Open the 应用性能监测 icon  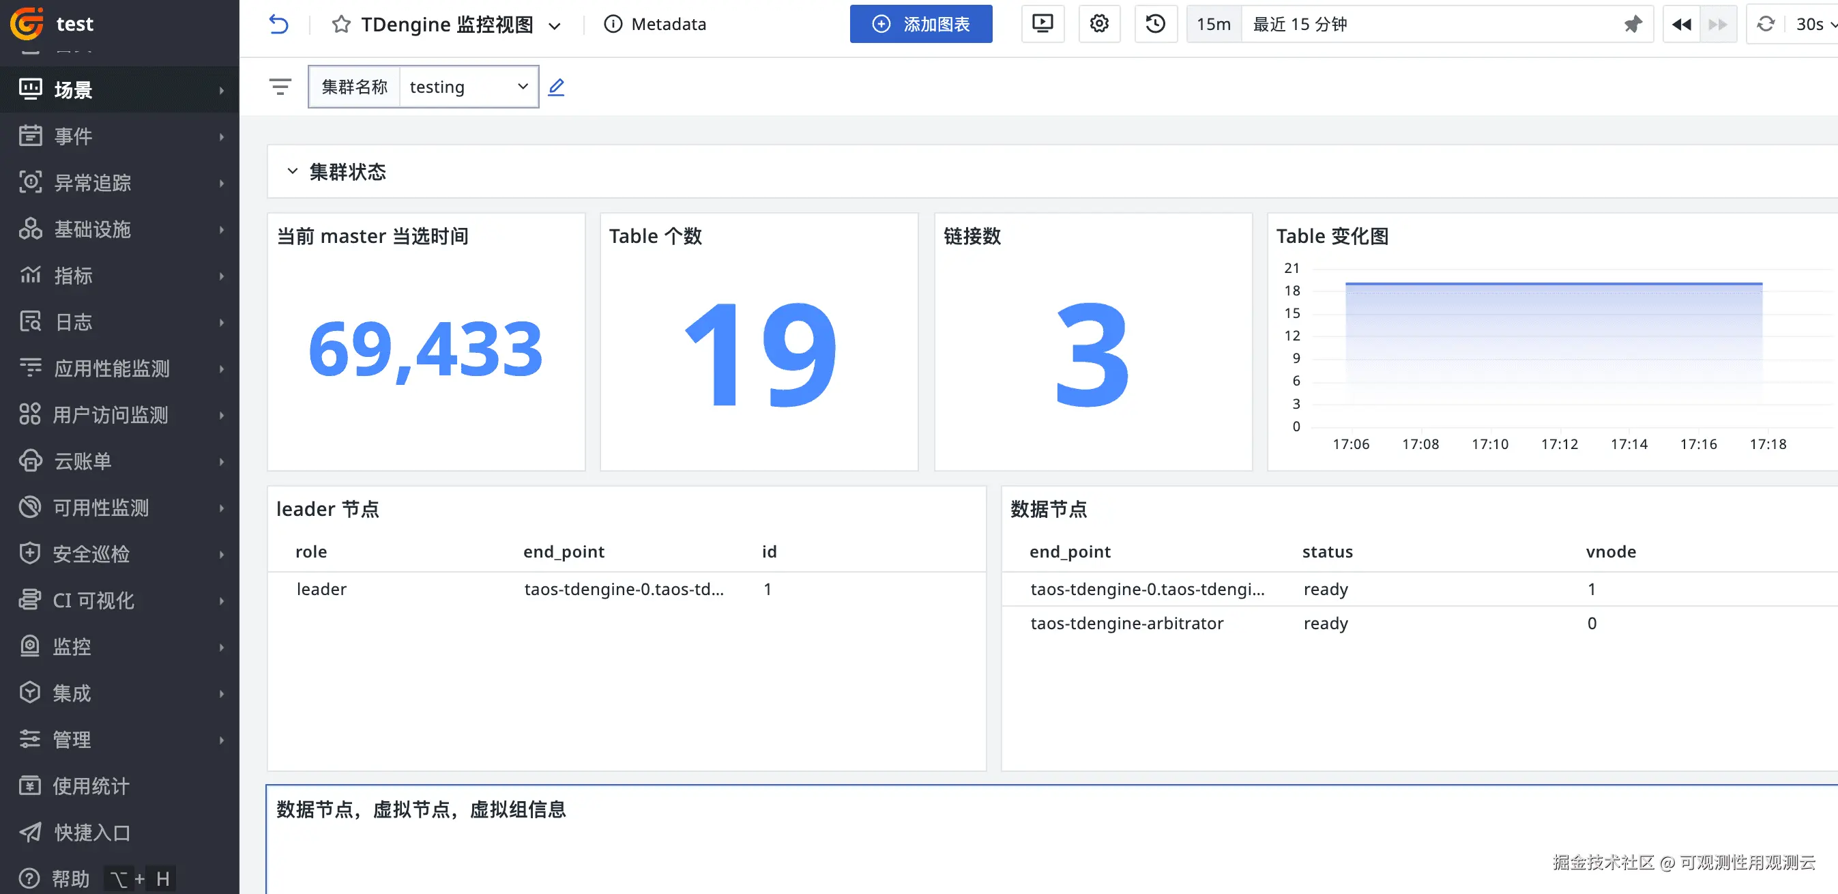[x=30, y=367]
